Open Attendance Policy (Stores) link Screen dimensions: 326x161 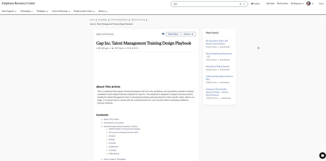218,66
